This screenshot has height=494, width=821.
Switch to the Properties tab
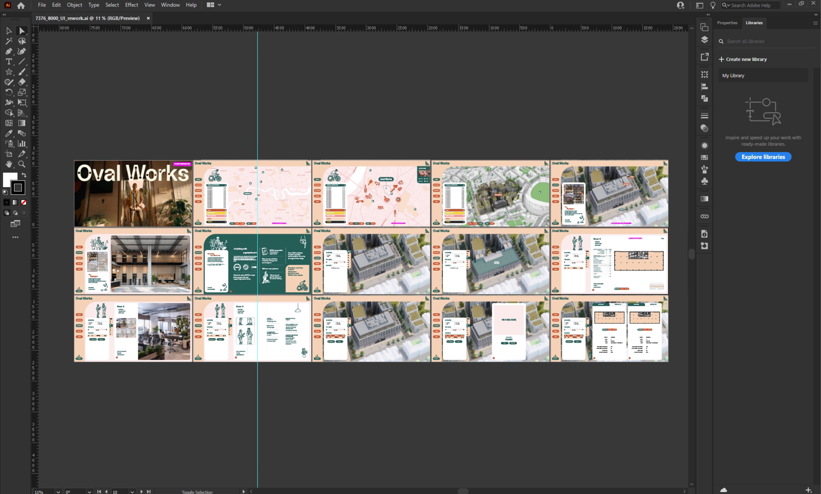click(x=727, y=23)
